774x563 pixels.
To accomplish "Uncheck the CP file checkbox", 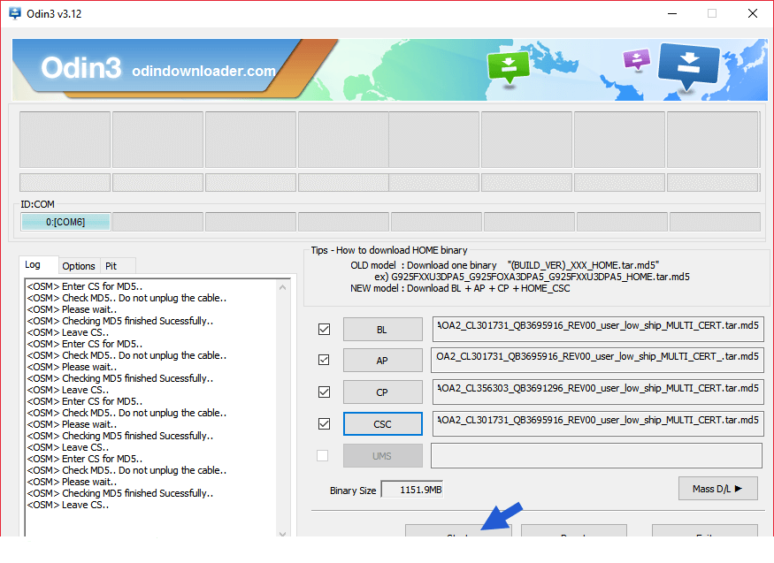I will [x=324, y=392].
